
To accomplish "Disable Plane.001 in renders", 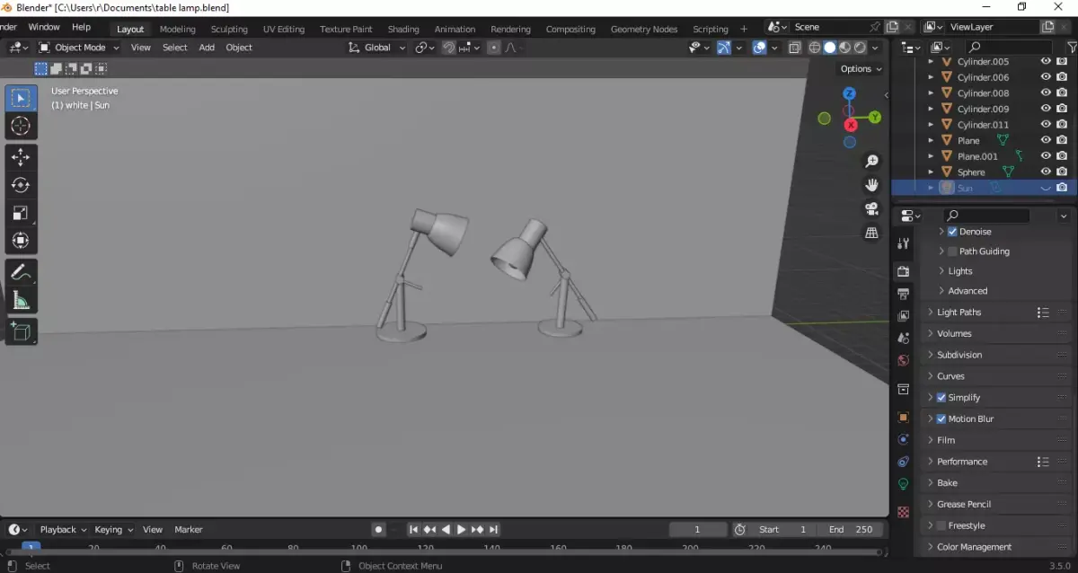I will pos(1062,156).
